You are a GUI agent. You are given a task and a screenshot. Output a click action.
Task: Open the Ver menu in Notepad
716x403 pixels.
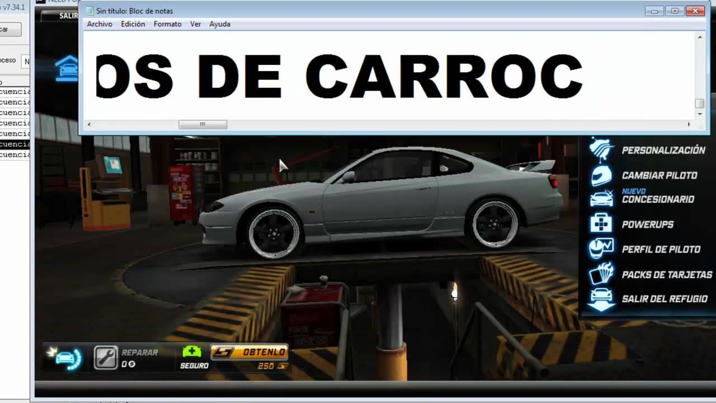(196, 24)
